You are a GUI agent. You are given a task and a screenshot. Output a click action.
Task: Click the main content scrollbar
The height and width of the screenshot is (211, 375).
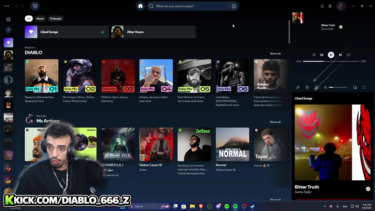coord(289,32)
